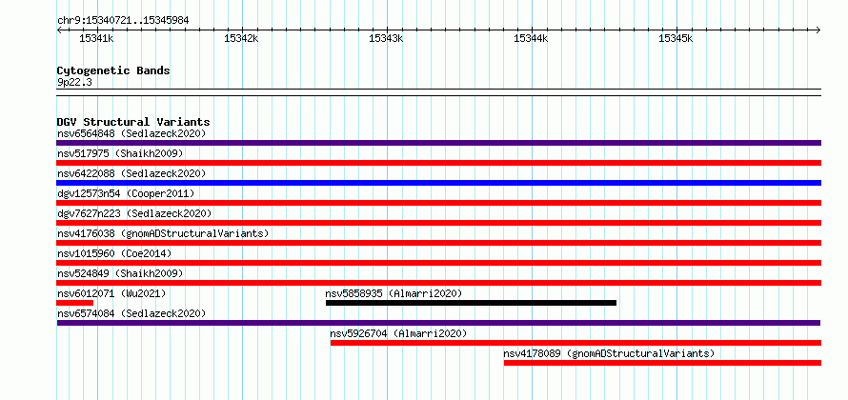Image resolution: width=848 pixels, height=400 pixels.
Task: Click the dgv12573n54 (Cooper2011) label
Action: pyautogui.click(x=126, y=193)
